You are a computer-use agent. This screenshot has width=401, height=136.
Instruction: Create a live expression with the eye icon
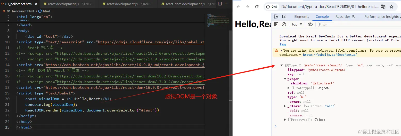click(310, 24)
